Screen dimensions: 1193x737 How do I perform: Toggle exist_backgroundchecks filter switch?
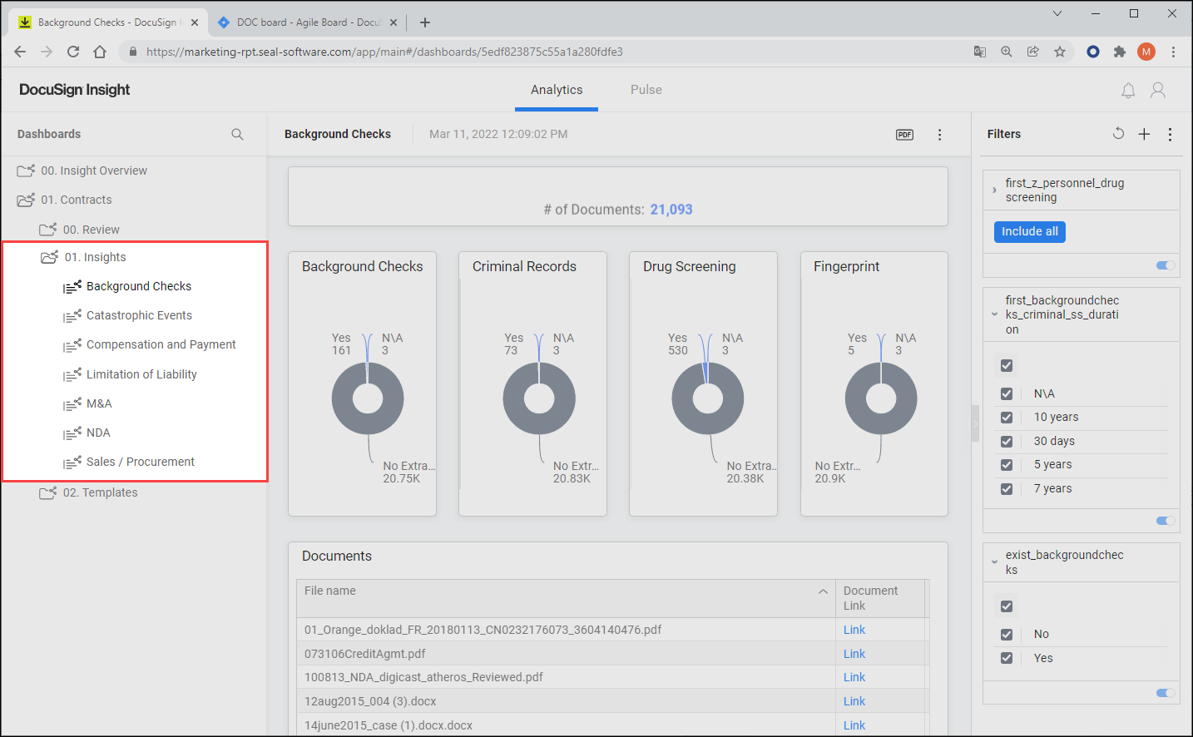[1166, 693]
